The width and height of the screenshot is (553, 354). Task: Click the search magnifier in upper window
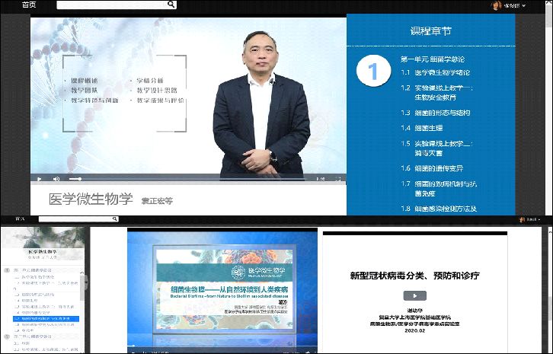click(x=171, y=5)
